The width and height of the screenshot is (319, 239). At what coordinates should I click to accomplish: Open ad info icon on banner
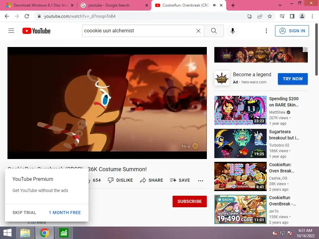(305, 49)
